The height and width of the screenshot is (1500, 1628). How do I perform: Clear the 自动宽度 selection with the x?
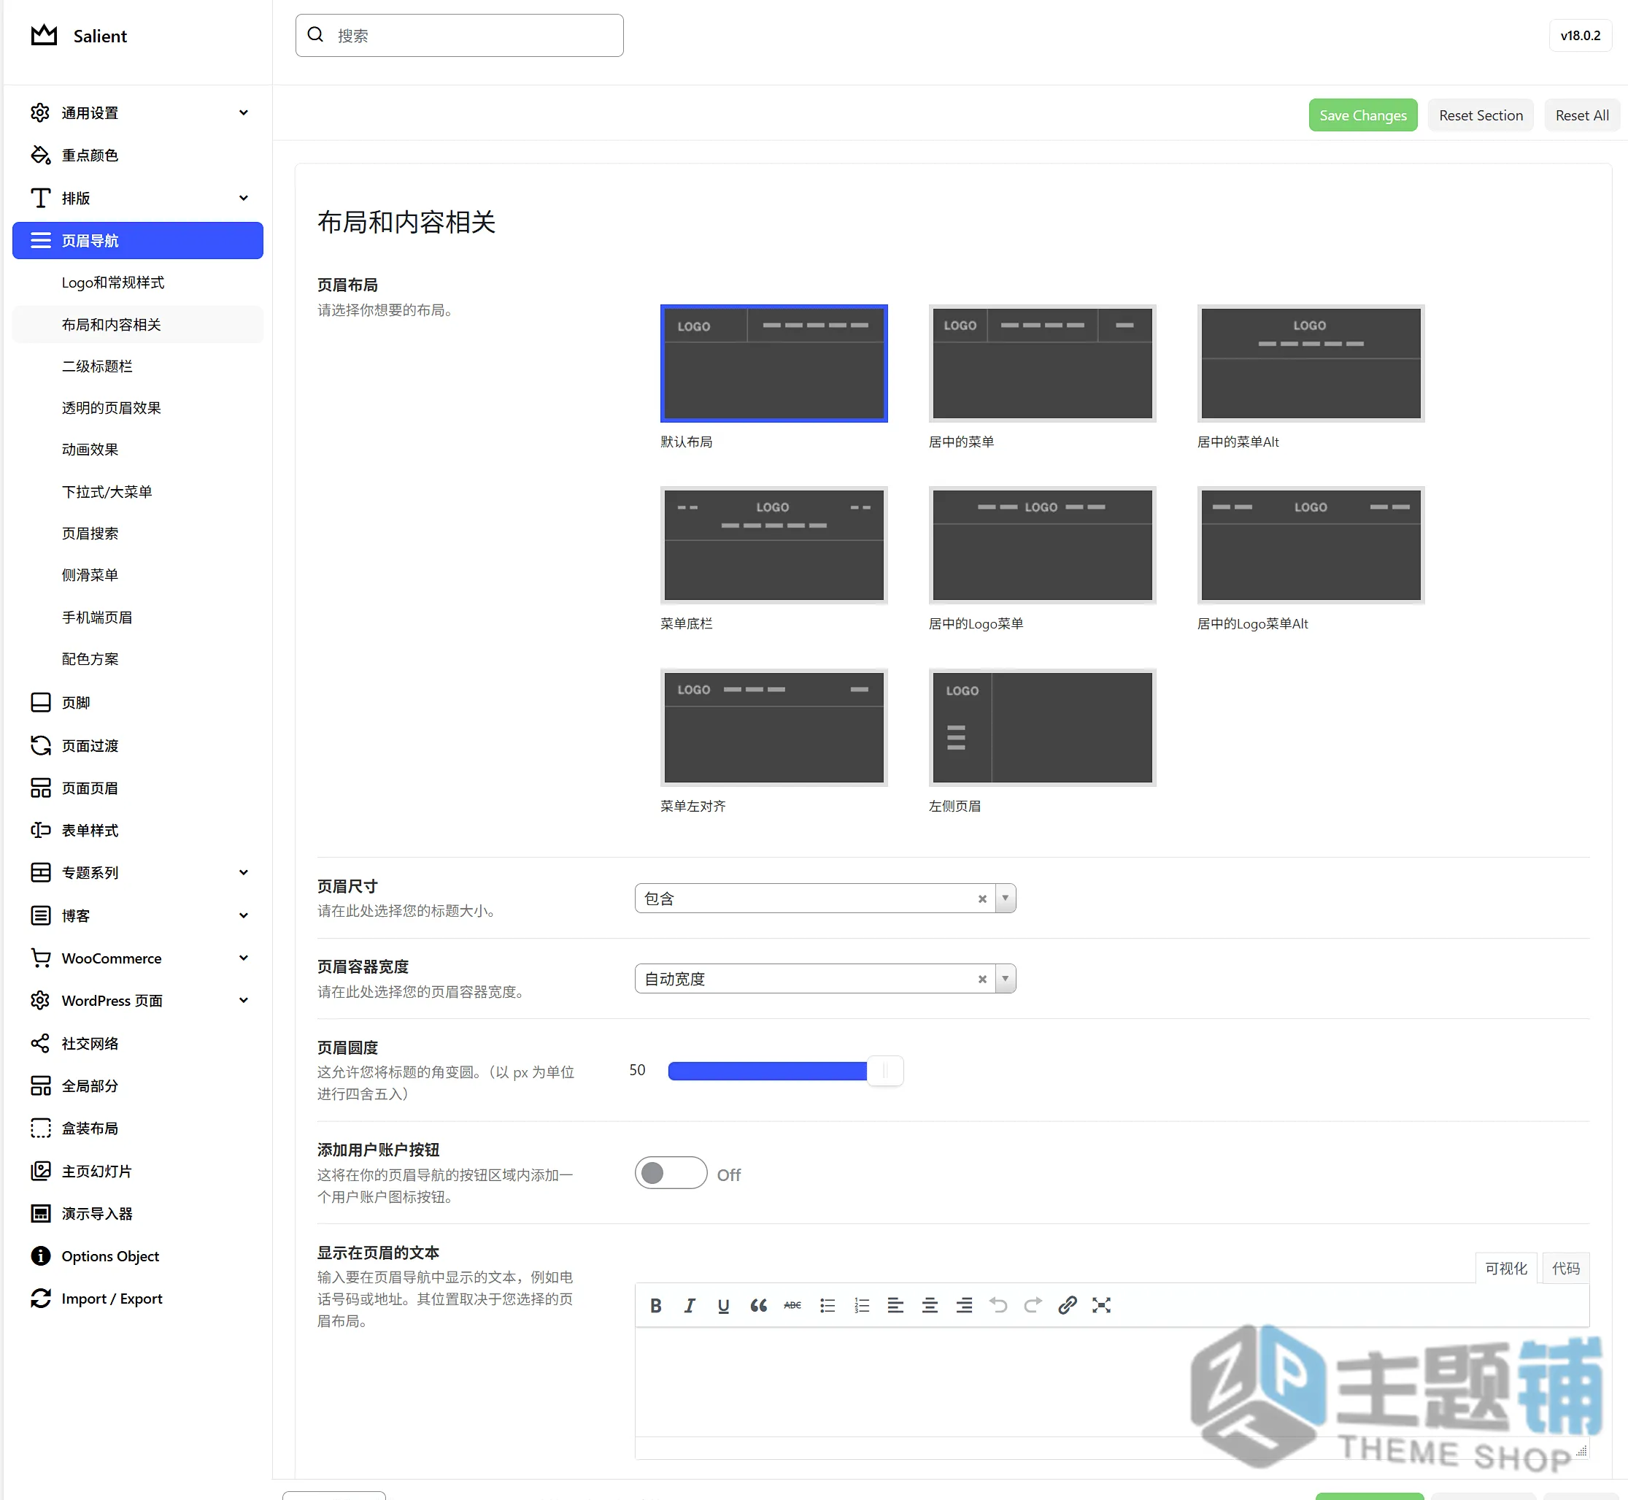(x=982, y=979)
